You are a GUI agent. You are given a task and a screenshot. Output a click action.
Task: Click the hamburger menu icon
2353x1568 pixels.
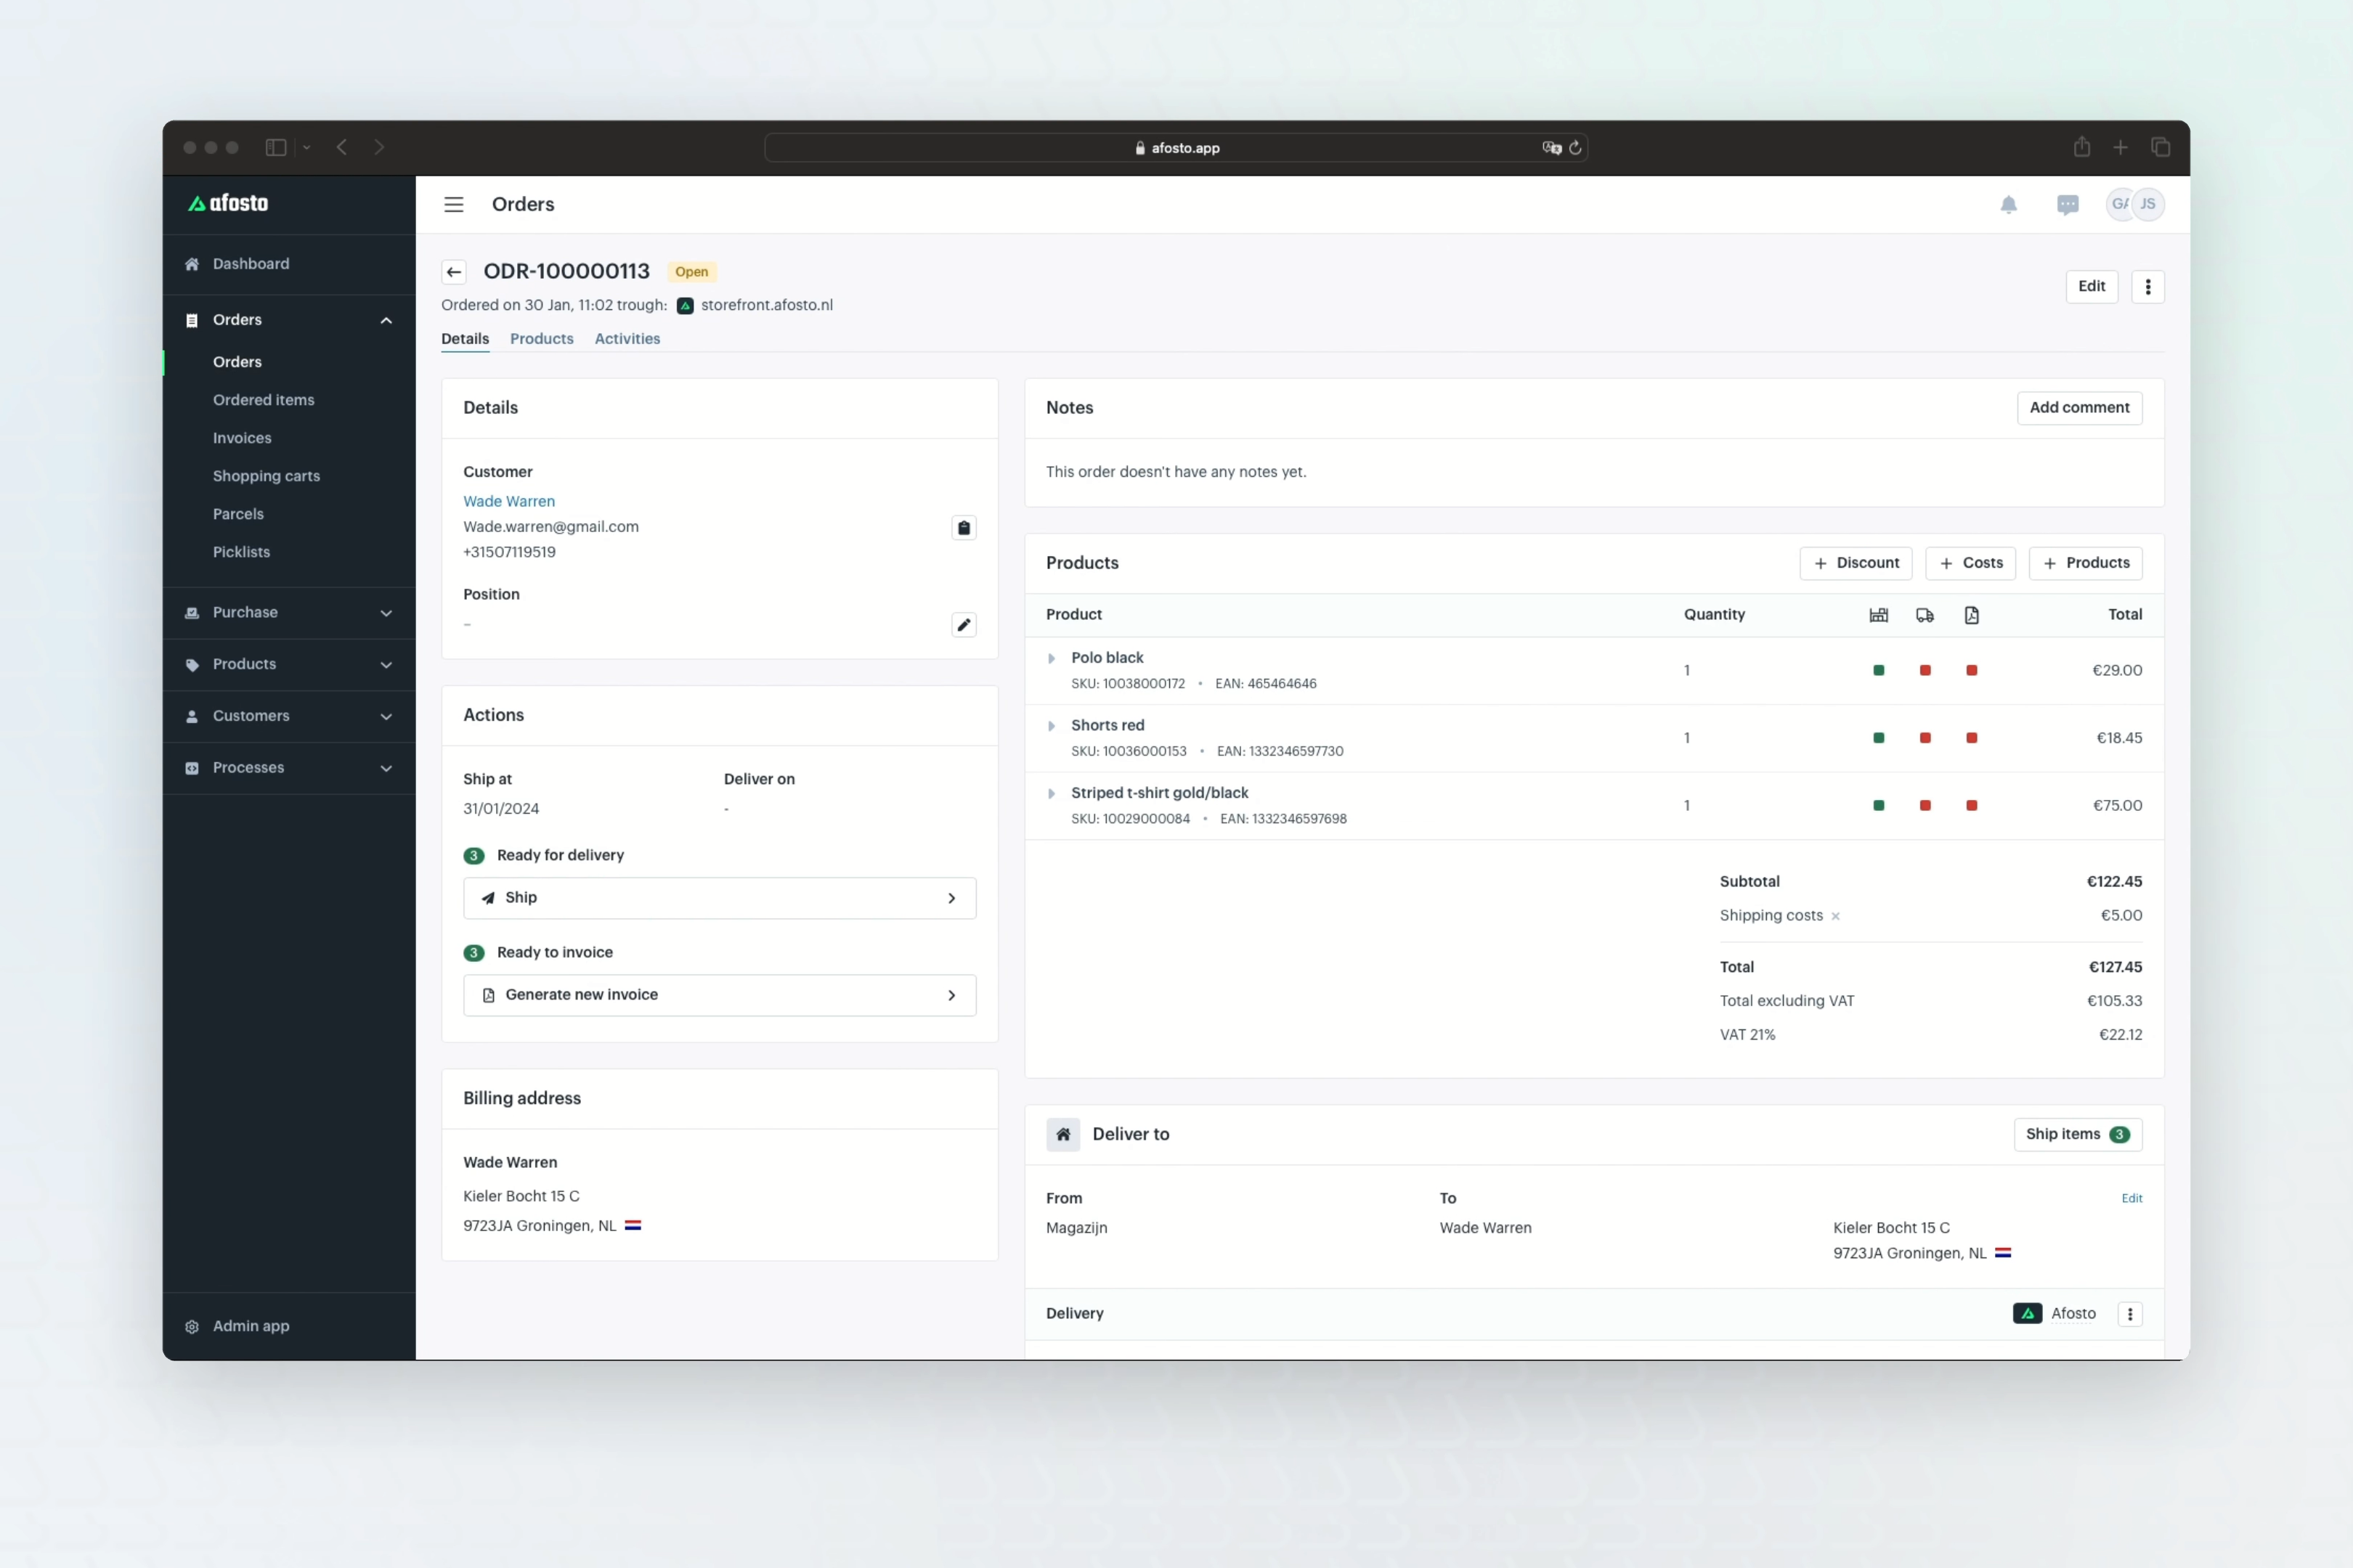453,205
